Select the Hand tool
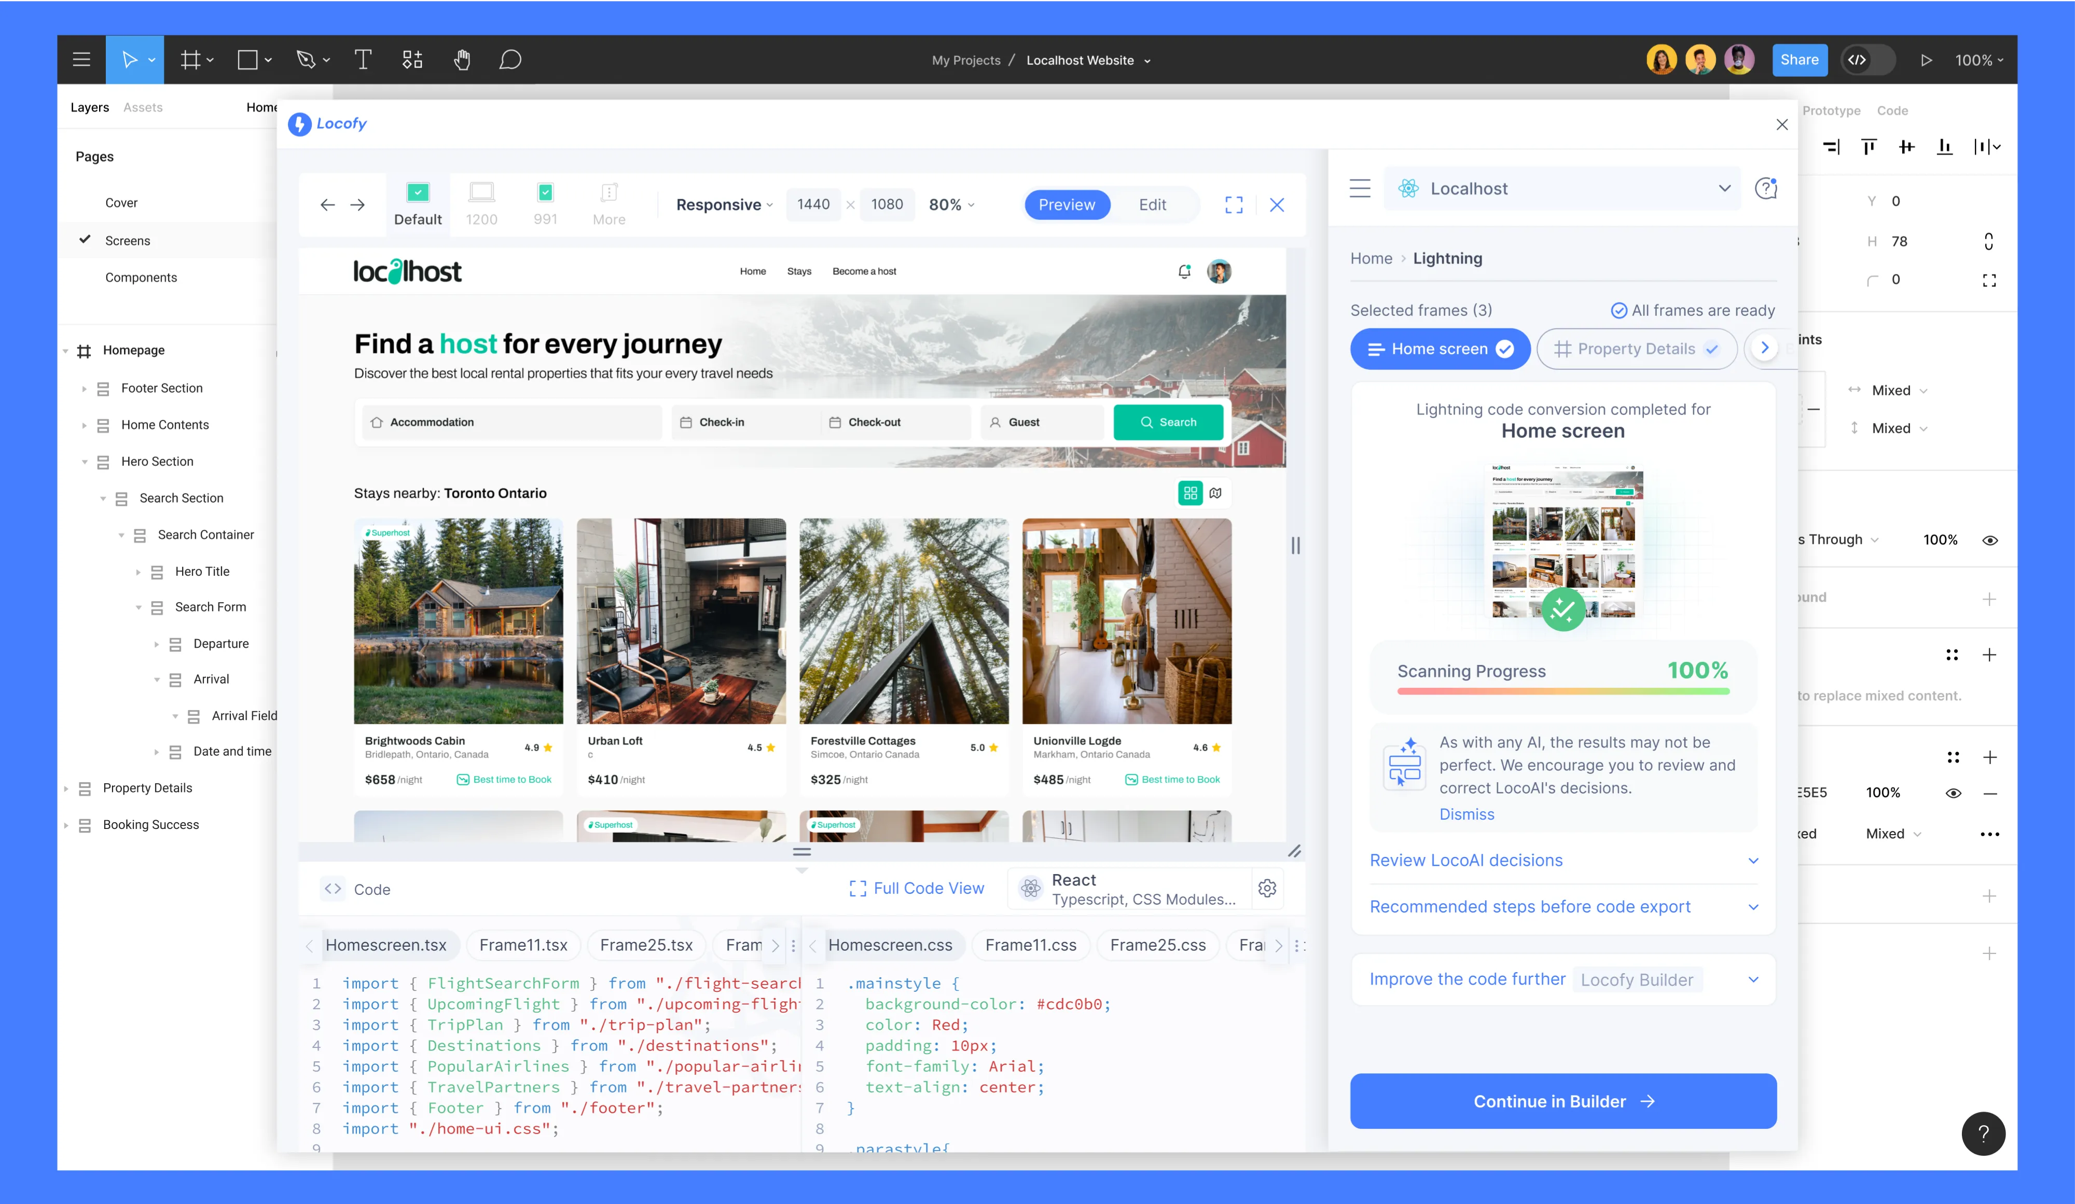The image size is (2075, 1204). pos(462,59)
